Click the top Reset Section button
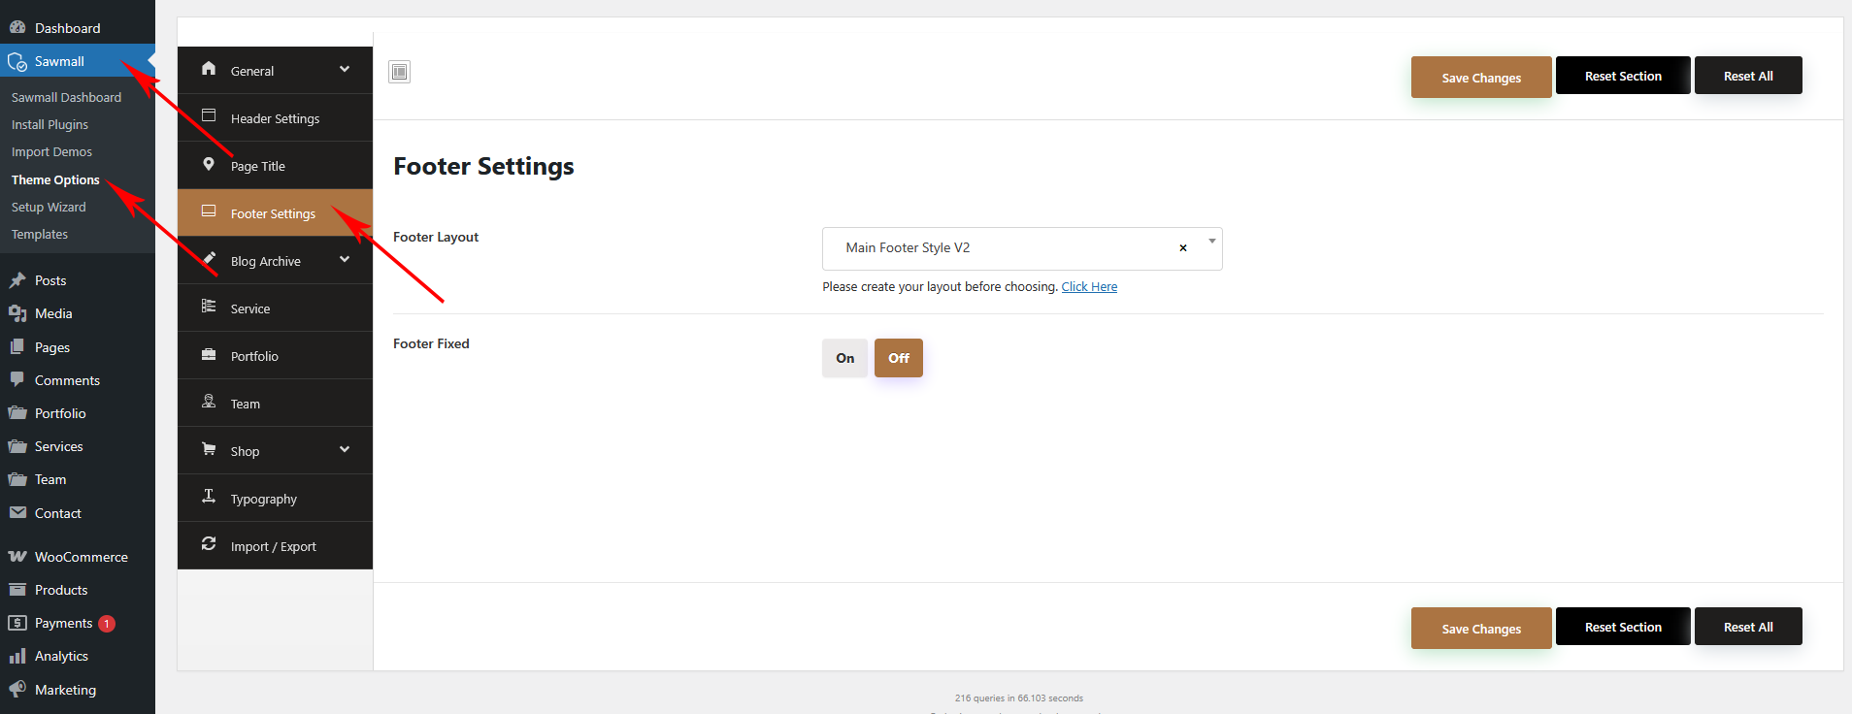1852x714 pixels. point(1623,76)
